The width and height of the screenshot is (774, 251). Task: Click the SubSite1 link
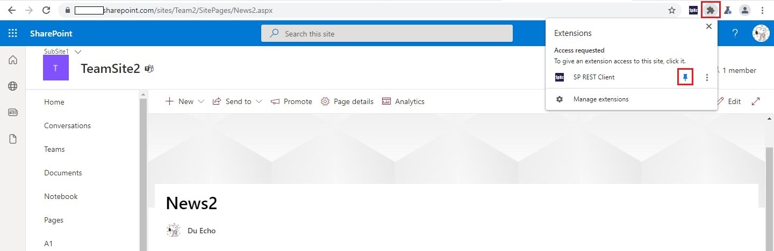pyautogui.click(x=56, y=51)
